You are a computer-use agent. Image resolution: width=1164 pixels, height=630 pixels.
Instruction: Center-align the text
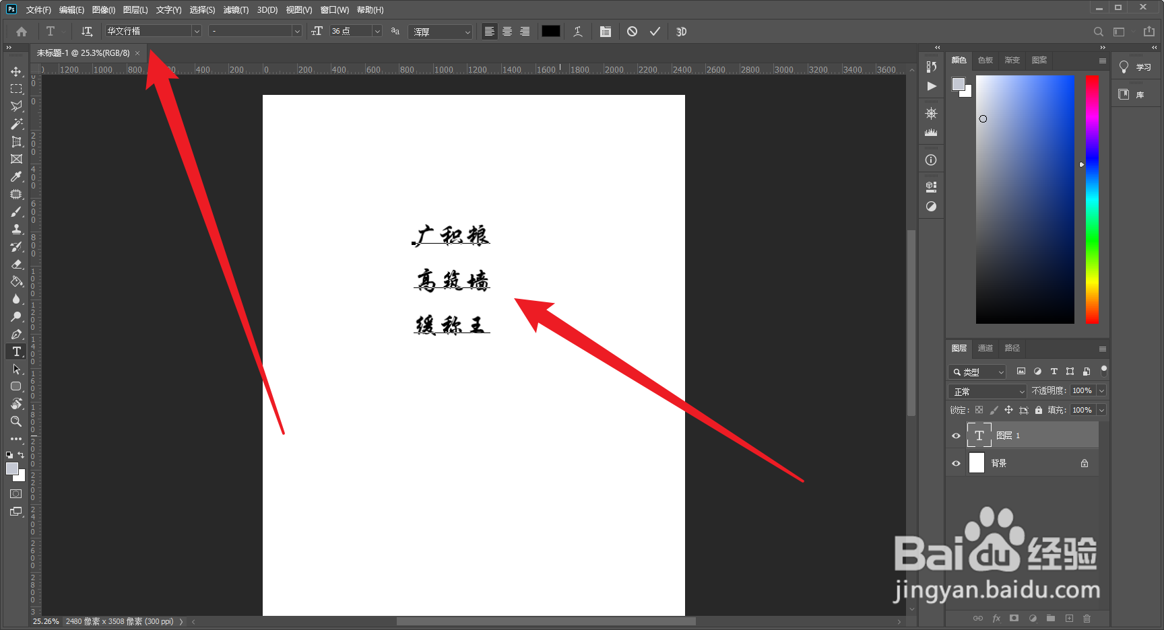[507, 32]
